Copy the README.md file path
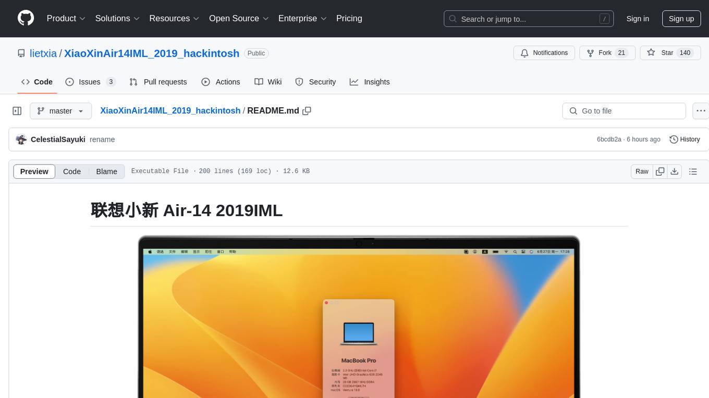Image resolution: width=709 pixels, height=398 pixels. 307,110
